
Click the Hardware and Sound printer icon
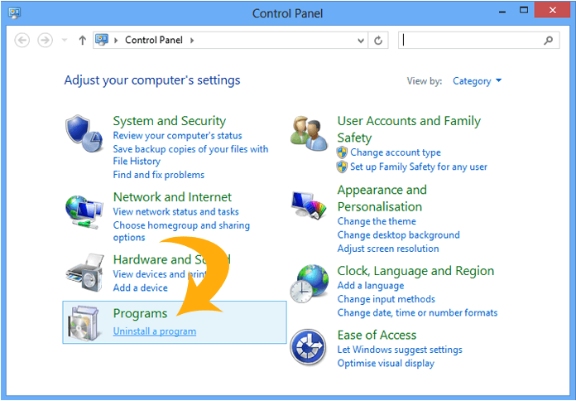(x=85, y=273)
